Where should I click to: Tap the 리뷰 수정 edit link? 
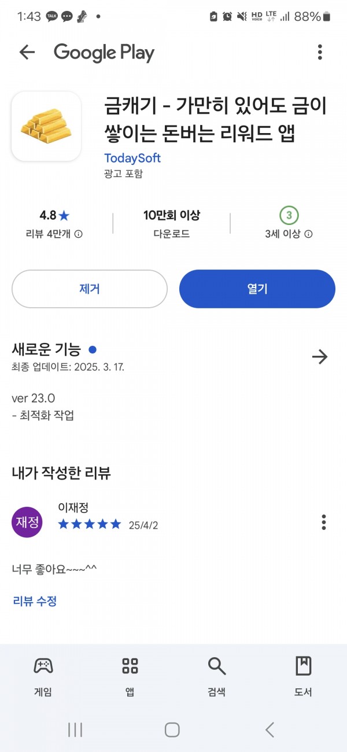pos(35,601)
